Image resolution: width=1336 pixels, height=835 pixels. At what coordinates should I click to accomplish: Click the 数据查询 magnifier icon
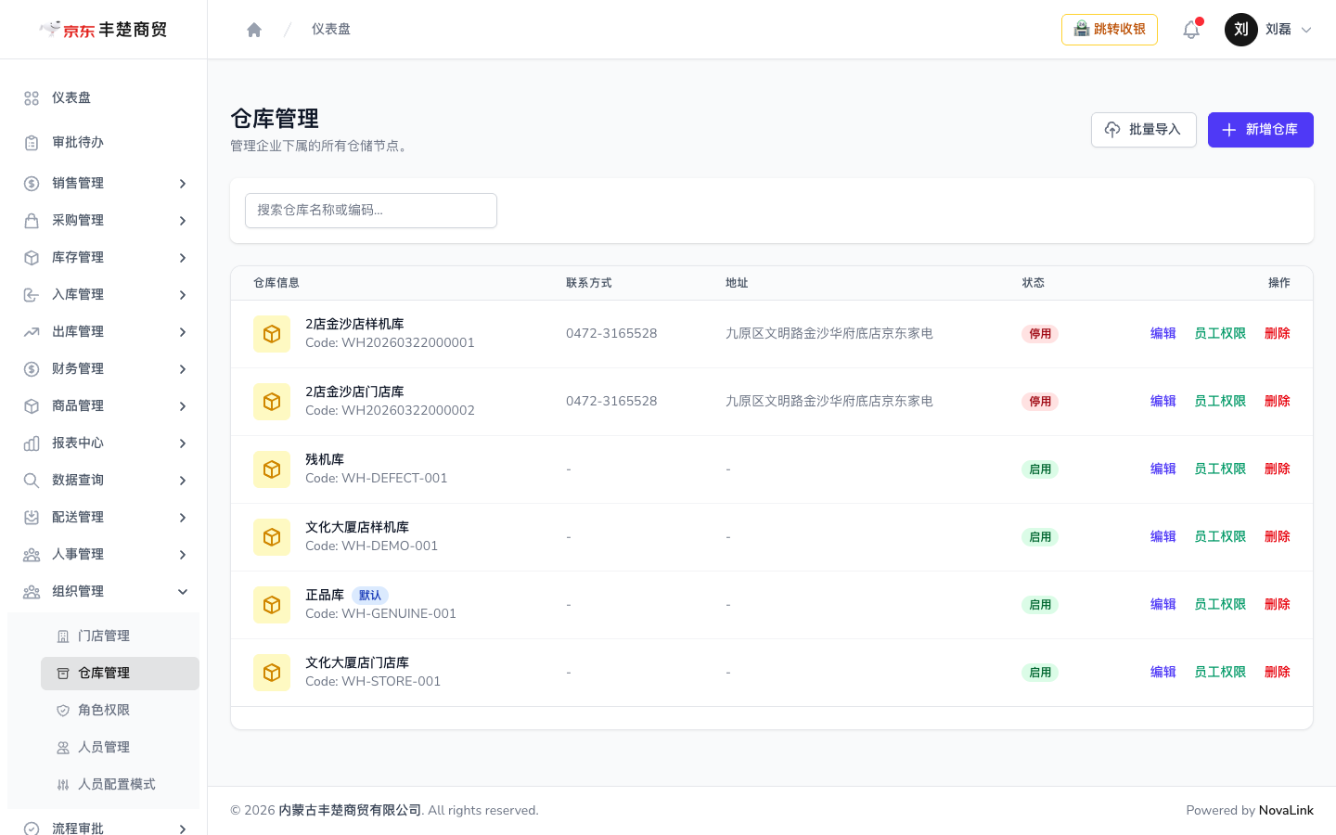tap(32, 481)
